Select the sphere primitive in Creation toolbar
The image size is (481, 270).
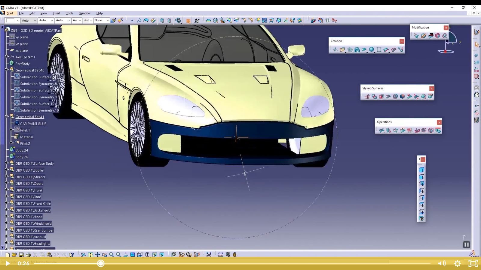click(372, 49)
